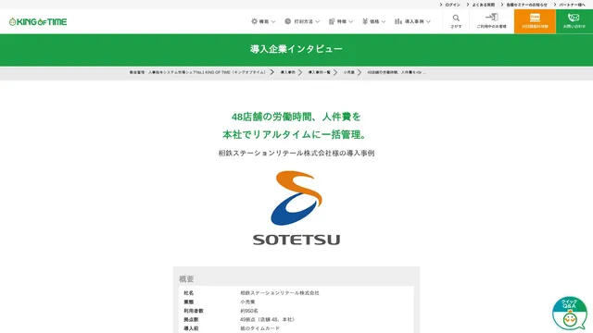Click the 約950名 users value
Screen dimensions: 593x333
[249, 311]
